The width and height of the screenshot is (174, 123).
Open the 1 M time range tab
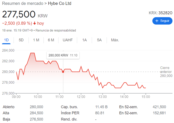point(36,40)
